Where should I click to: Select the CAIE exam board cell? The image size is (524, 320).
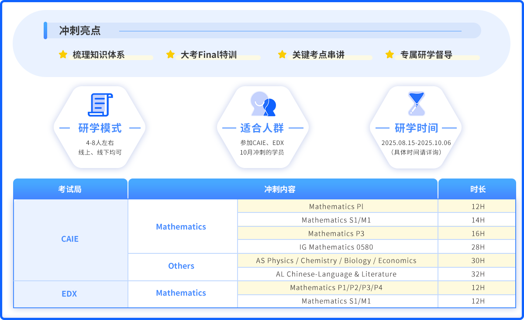(x=70, y=239)
